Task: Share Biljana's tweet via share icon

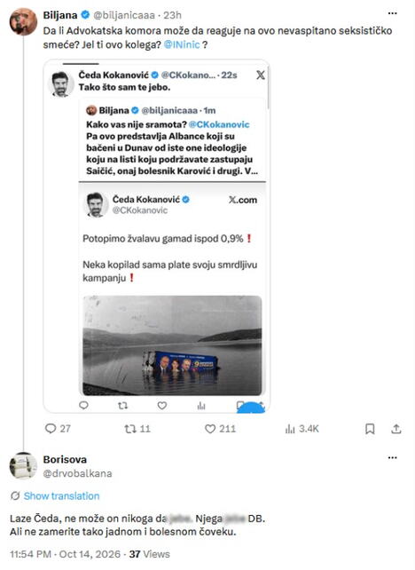Action: pyautogui.click(x=396, y=429)
